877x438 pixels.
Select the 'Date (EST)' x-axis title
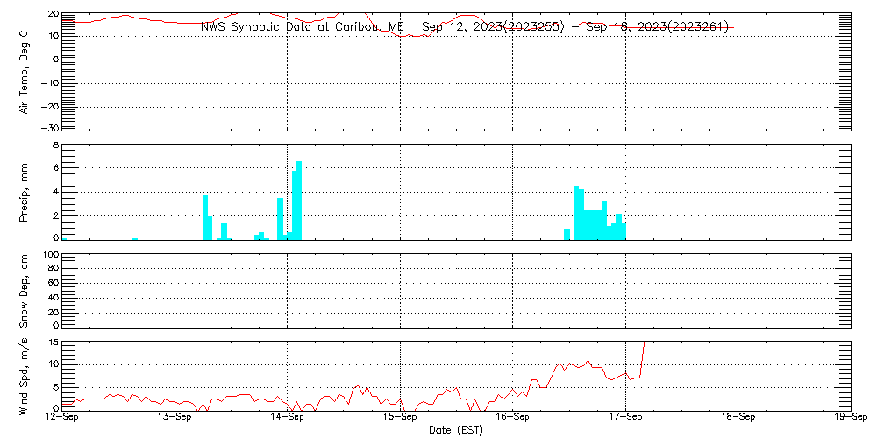456,431
